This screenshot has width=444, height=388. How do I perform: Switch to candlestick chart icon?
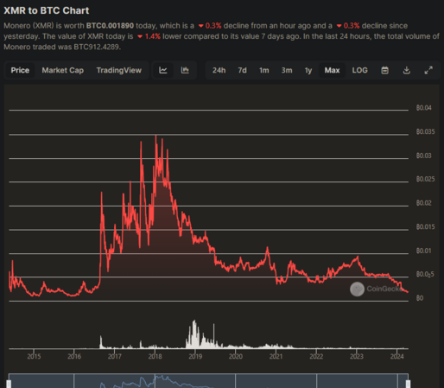(x=185, y=70)
